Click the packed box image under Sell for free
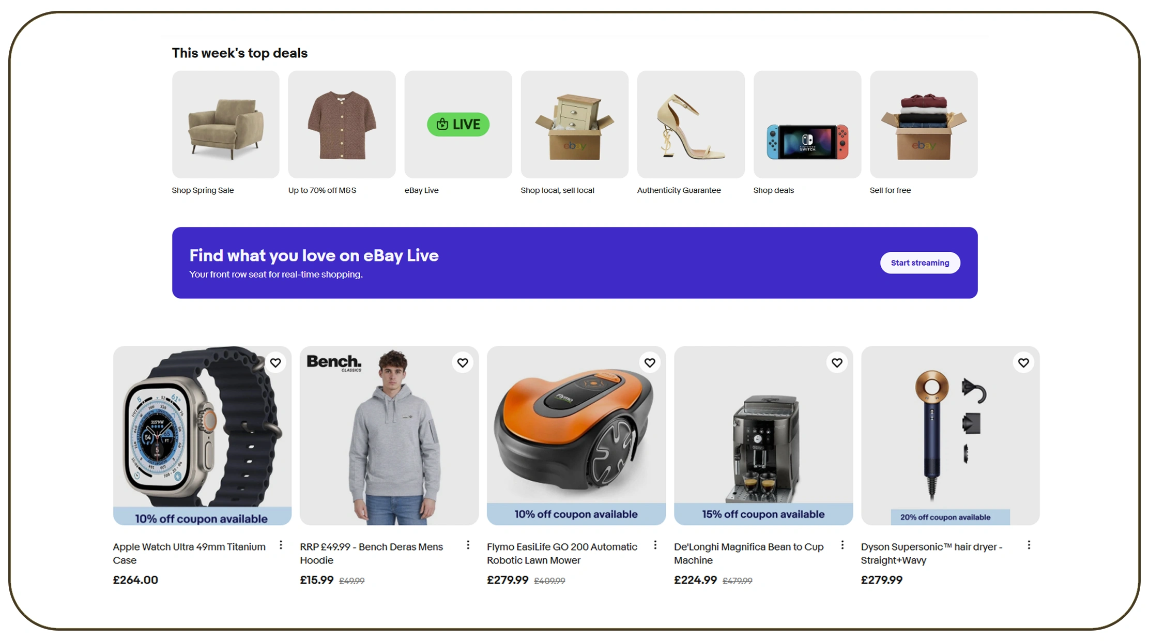This screenshot has width=1149, height=641. click(924, 124)
